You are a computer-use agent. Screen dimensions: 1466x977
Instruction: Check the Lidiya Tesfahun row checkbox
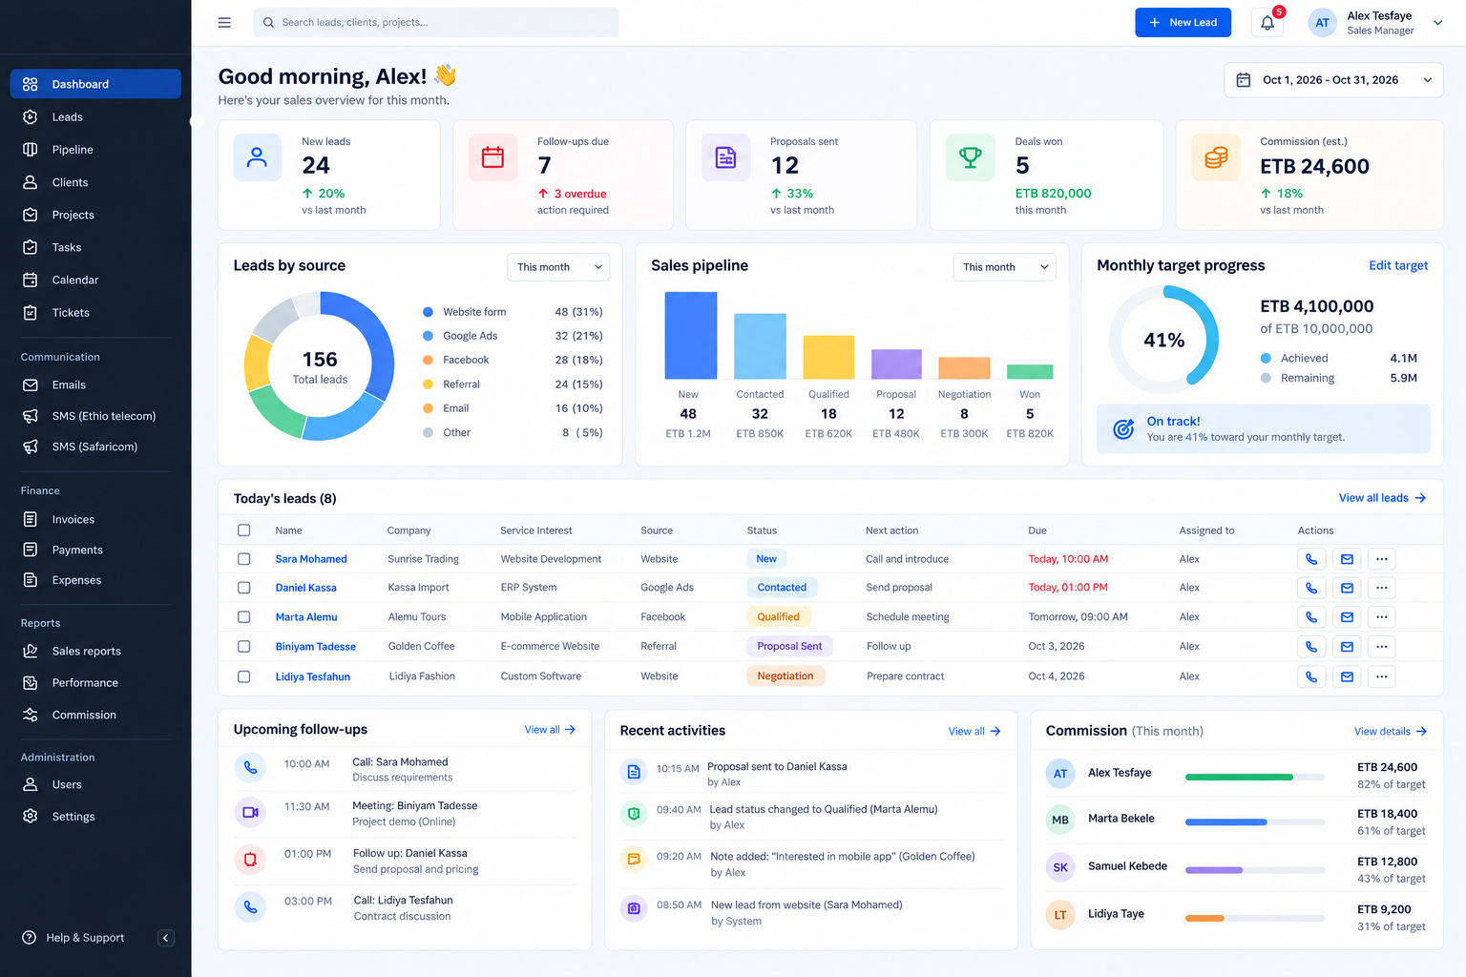[243, 676]
